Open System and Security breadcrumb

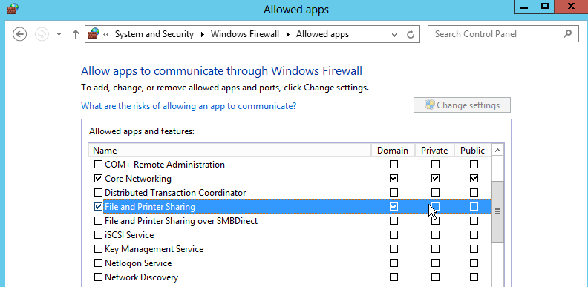[x=154, y=34]
